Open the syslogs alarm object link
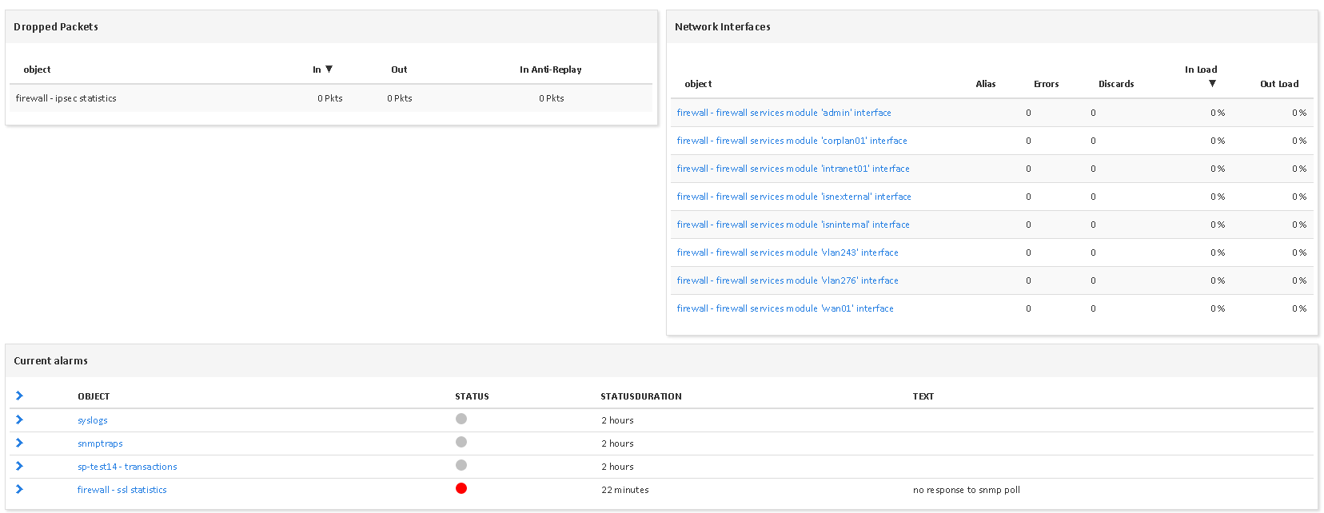This screenshot has width=1324, height=513. click(92, 420)
